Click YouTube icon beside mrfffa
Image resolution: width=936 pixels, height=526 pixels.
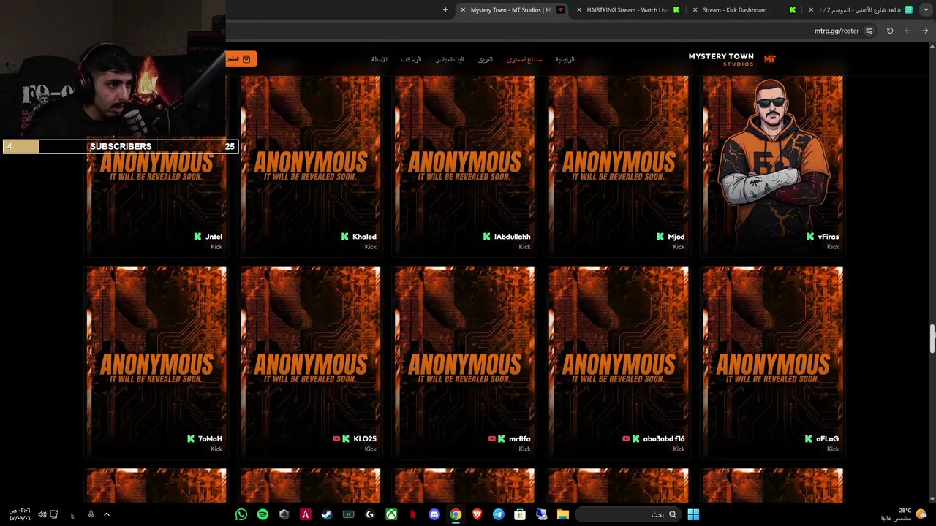(492, 439)
